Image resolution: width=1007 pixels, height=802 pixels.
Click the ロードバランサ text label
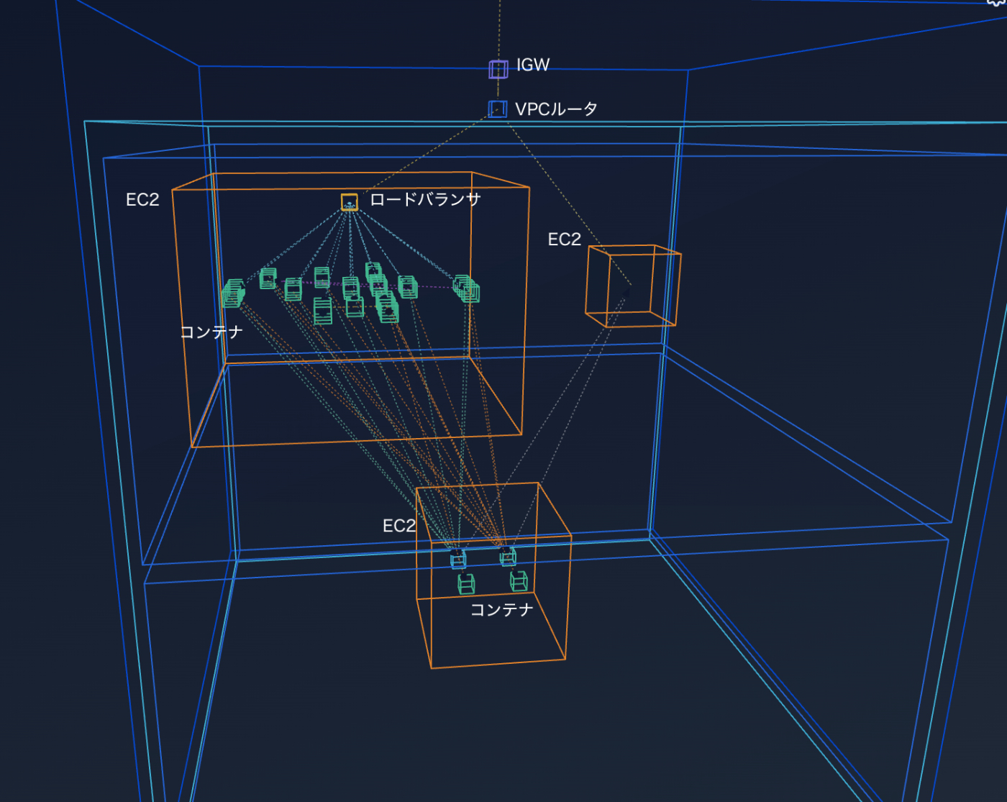tap(425, 199)
